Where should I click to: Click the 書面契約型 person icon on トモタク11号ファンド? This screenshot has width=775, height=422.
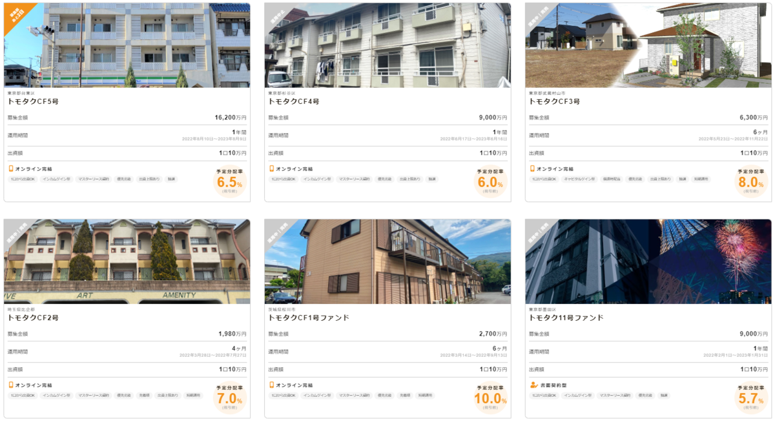pyautogui.click(x=533, y=385)
